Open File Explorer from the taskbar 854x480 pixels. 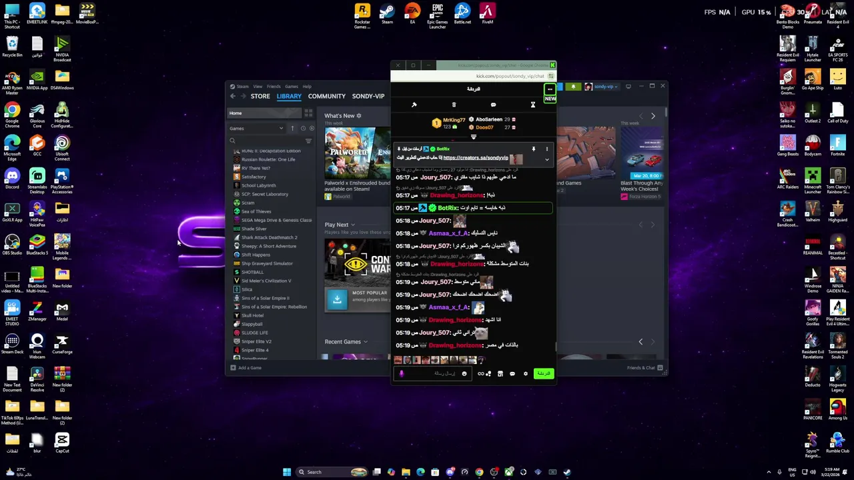click(x=406, y=472)
